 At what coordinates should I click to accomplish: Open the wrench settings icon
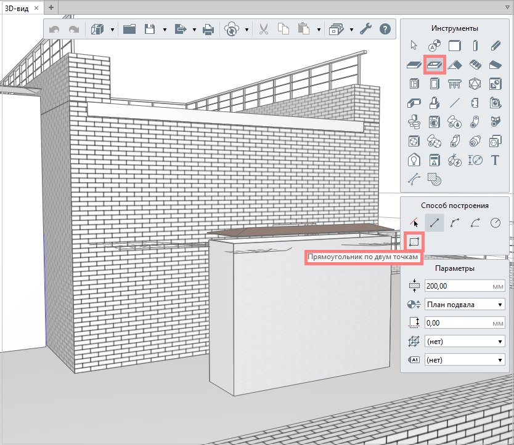tap(365, 30)
